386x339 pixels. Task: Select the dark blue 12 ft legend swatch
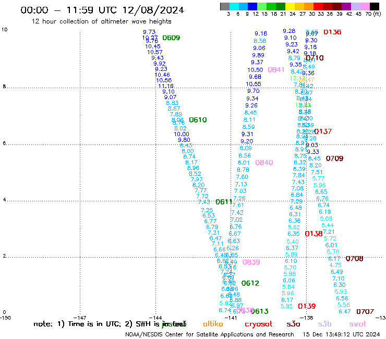(x=252, y=6)
